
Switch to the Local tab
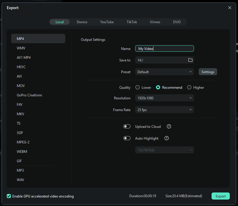coord(59,22)
